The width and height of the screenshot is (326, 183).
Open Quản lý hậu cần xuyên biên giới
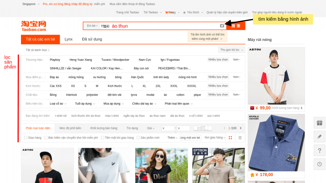click(227, 12)
